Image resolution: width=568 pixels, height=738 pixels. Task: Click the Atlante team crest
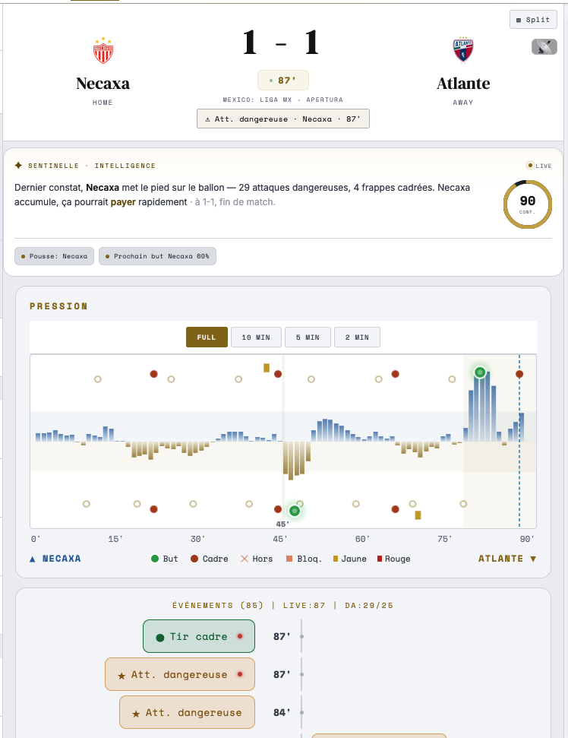pos(463,50)
